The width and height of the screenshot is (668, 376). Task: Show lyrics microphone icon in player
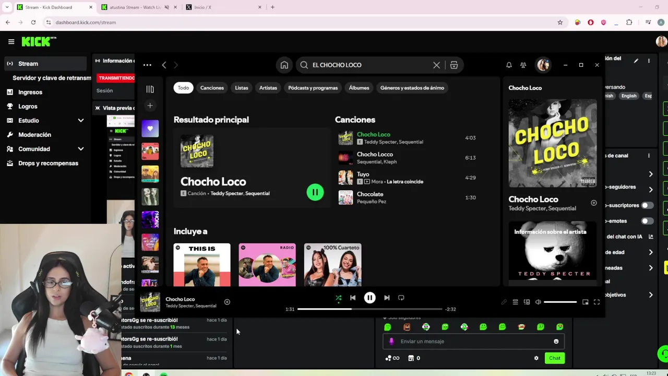(x=504, y=302)
